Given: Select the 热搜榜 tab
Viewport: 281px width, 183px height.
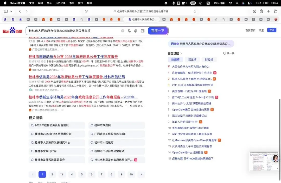Looking at the screenshot, I should tap(175, 60).
